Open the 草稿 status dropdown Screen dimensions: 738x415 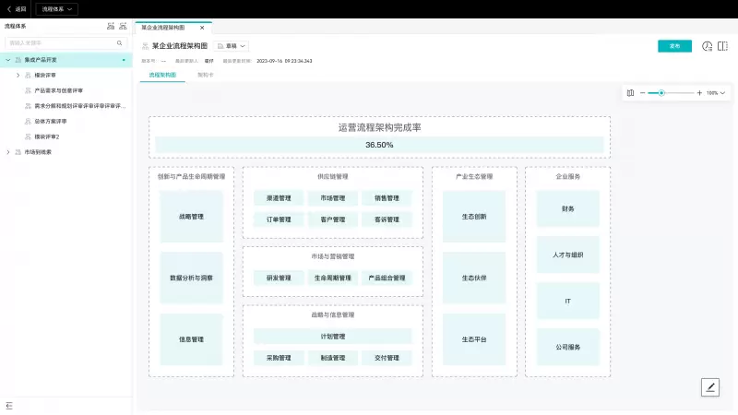click(x=232, y=45)
